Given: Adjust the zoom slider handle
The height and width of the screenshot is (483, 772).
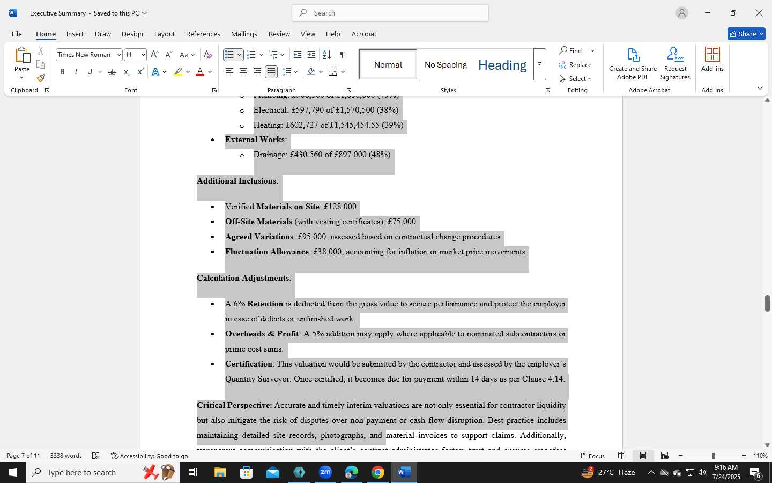Looking at the screenshot, I should [x=713, y=456].
